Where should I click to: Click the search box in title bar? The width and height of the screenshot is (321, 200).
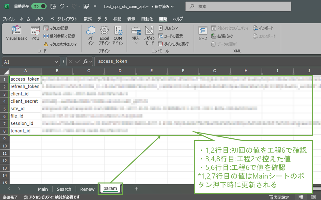pos(239,6)
